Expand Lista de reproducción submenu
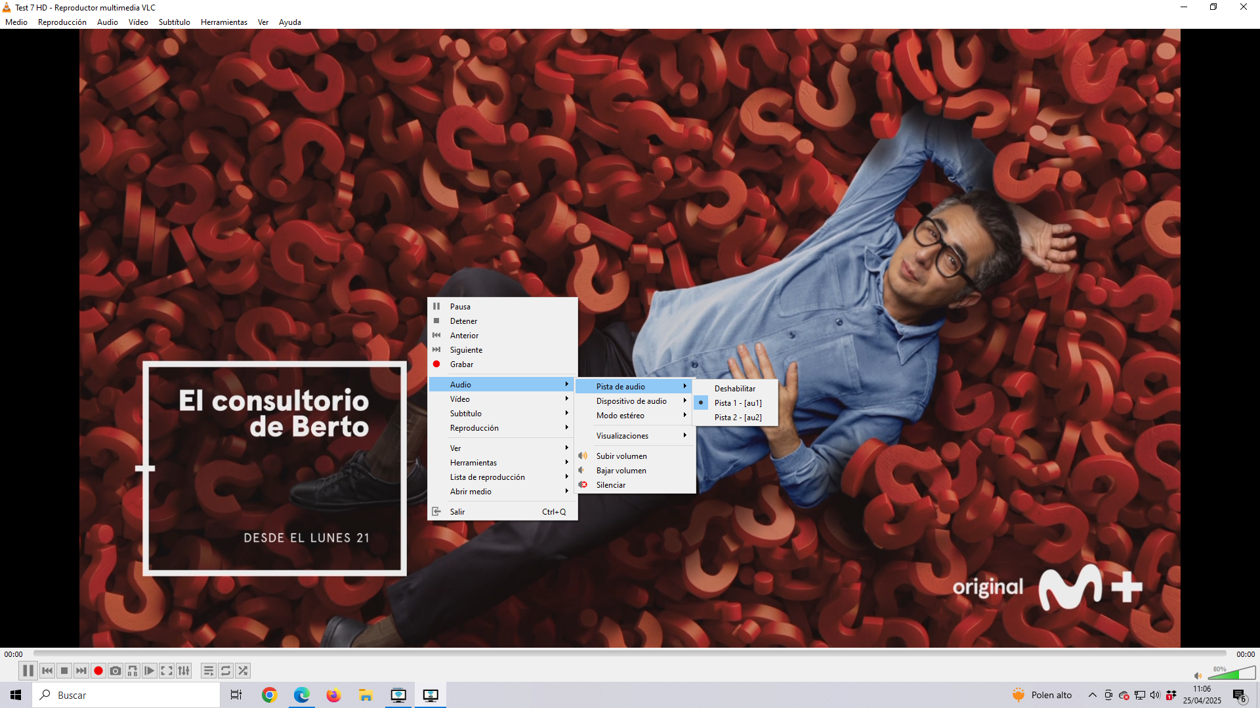Viewport: 1260px width, 708px height. tap(503, 477)
